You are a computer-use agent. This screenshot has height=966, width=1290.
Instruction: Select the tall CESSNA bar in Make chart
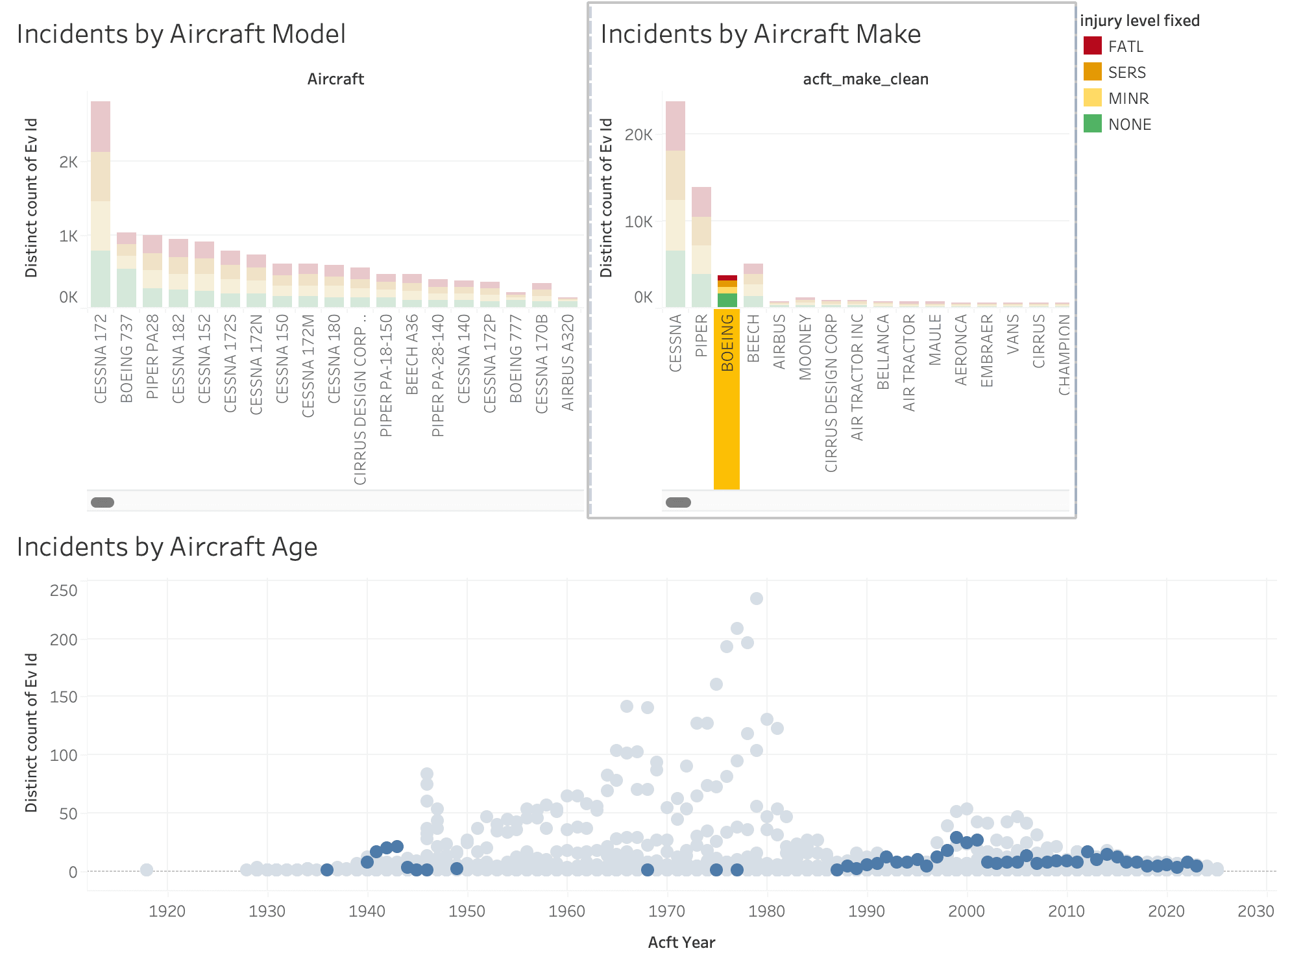(675, 204)
